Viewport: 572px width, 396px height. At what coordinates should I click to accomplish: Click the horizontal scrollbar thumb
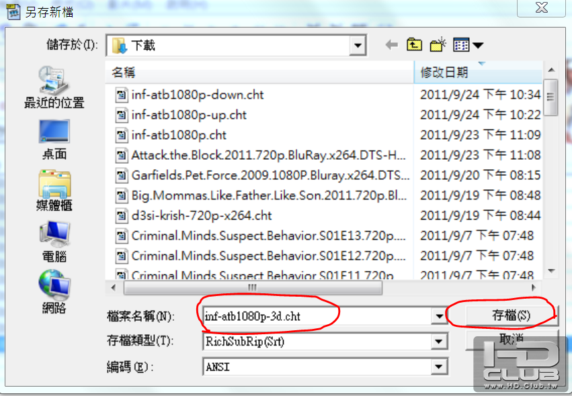[x=253, y=287]
